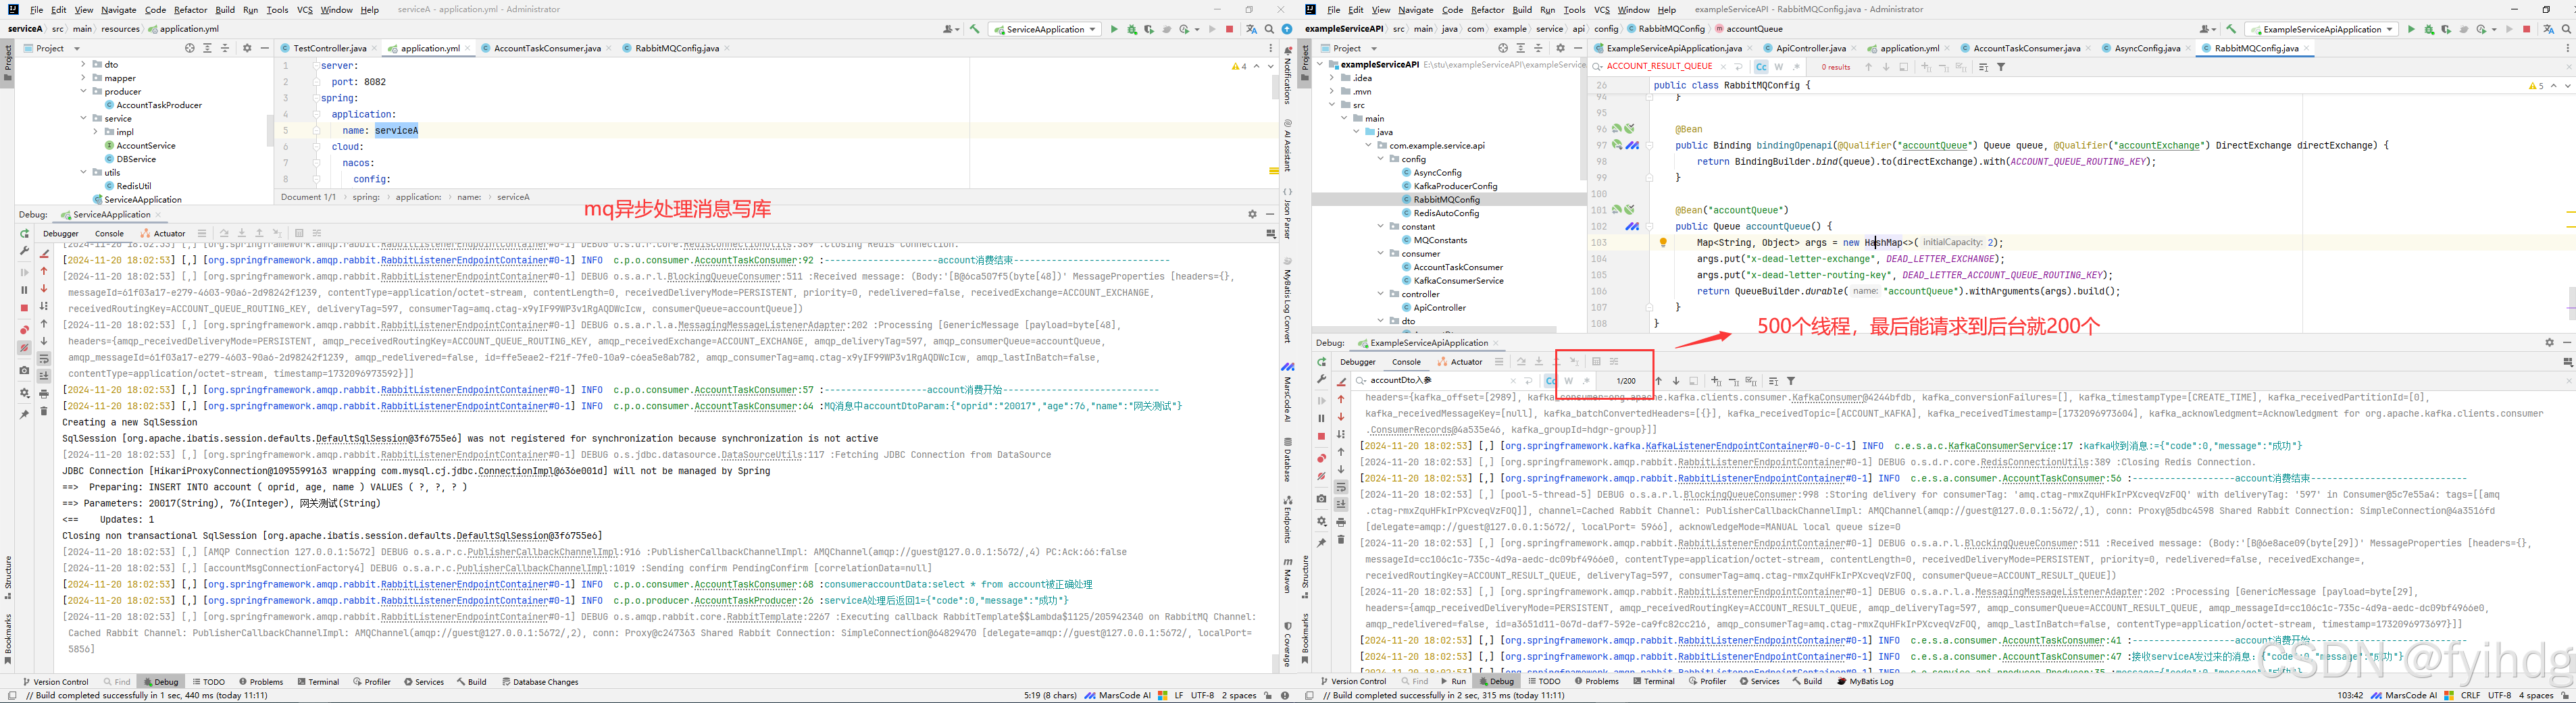Expand the impl folder in serviceA tree
Viewport: 2576px width, 703px height.
[x=96, y=132]
